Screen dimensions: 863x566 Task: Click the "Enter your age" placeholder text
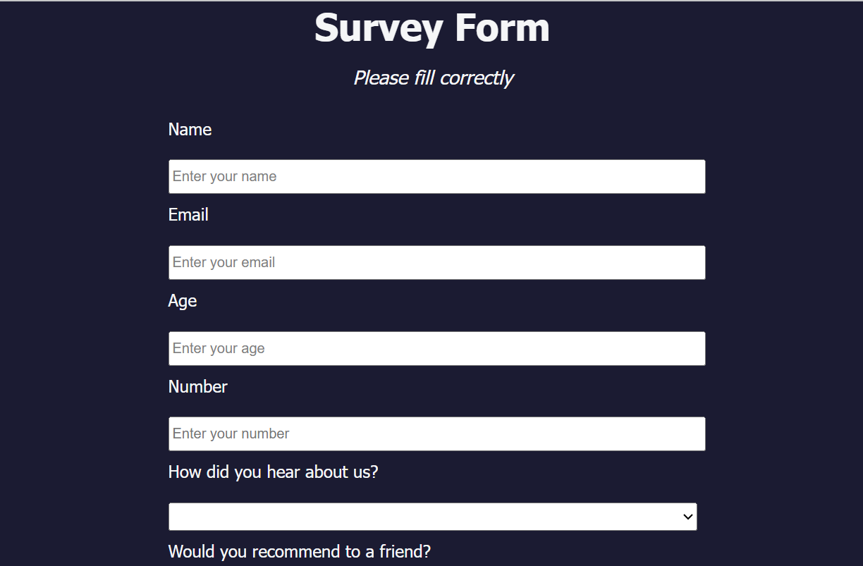click(x=219, y=348)
